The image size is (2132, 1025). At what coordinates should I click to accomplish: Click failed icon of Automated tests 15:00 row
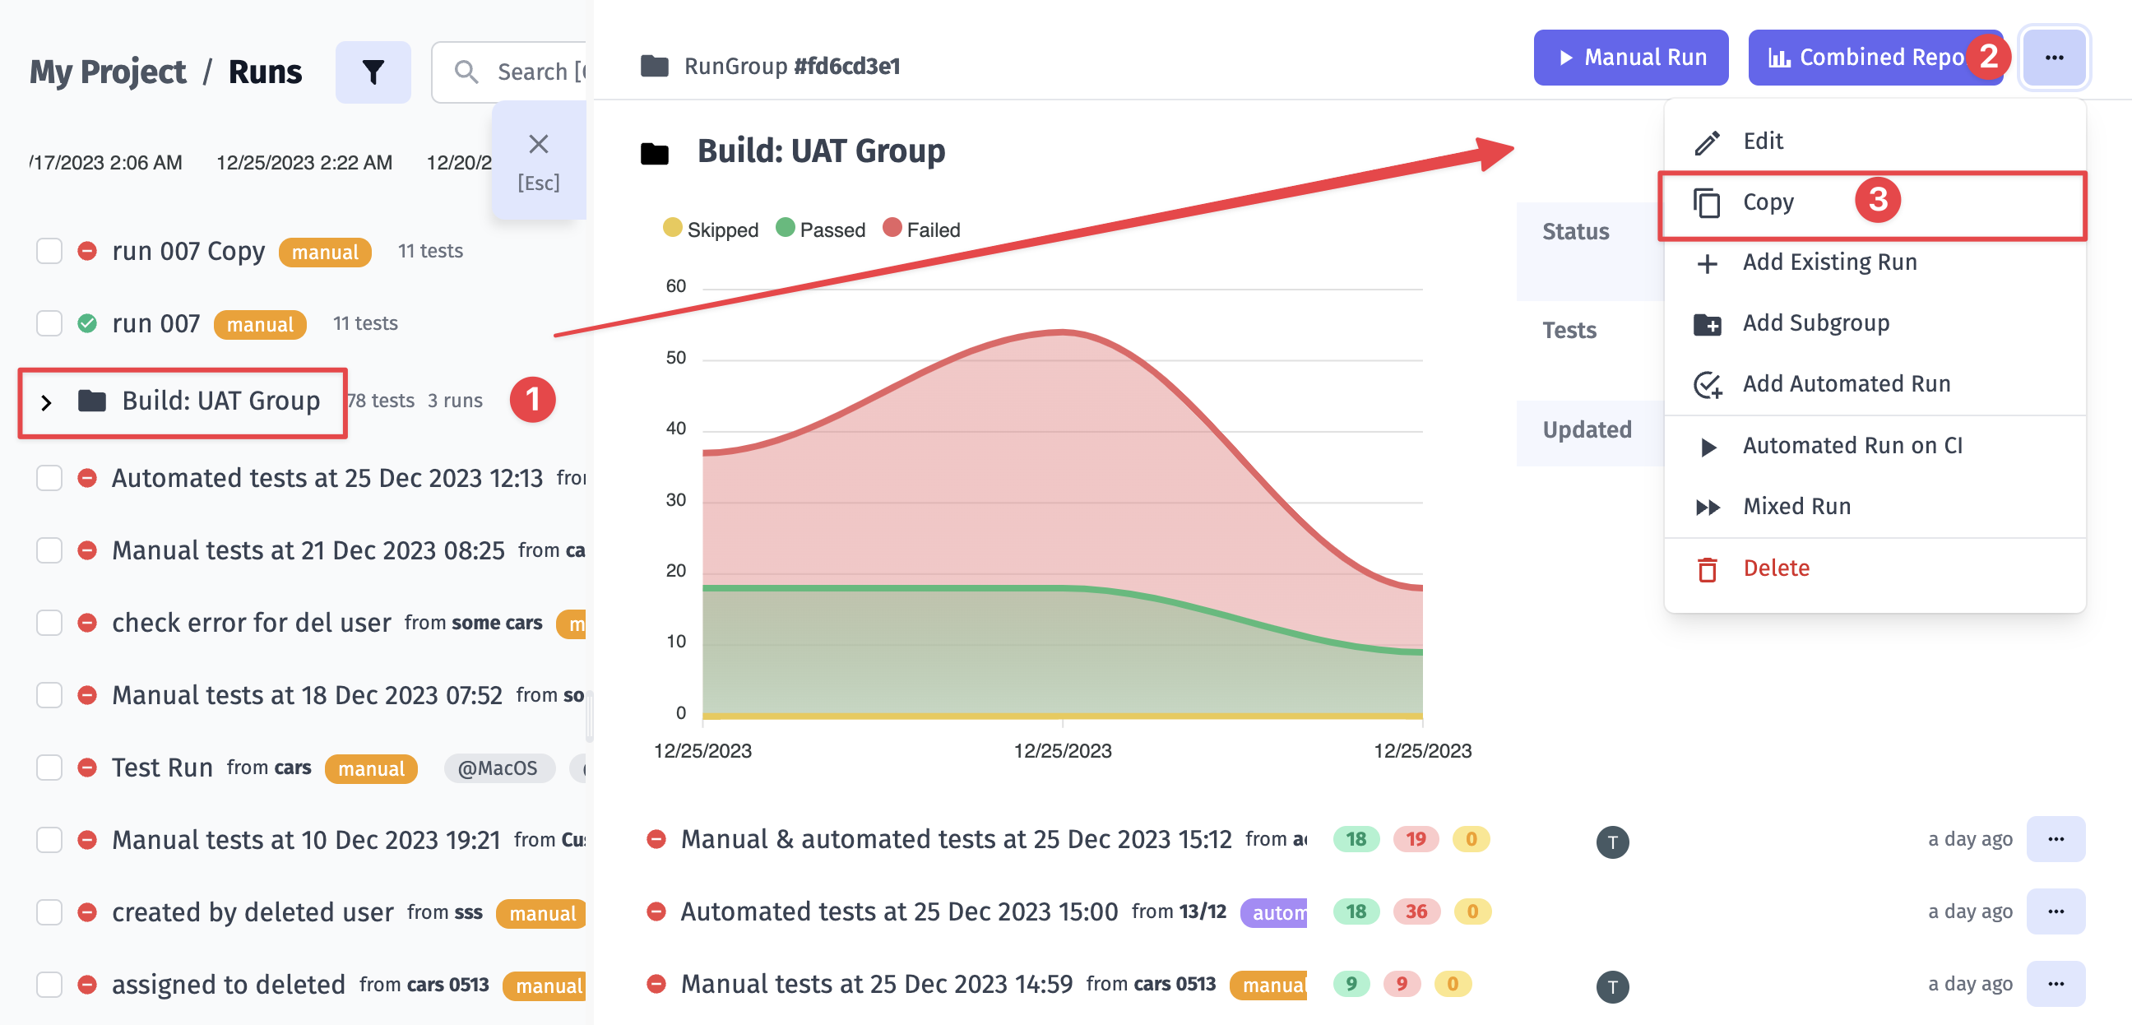click(656, 911)
